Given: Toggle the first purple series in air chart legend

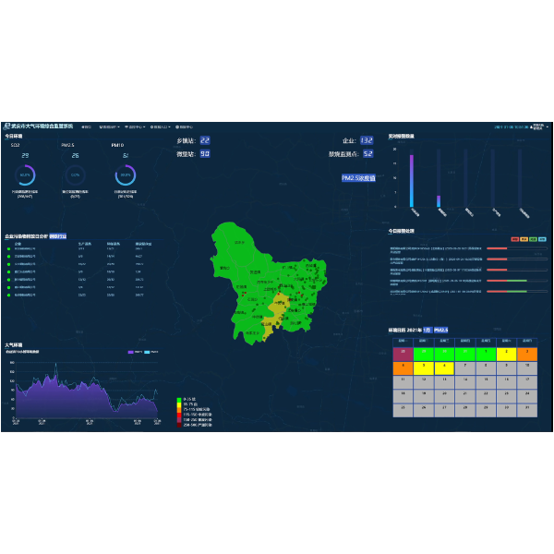Looking at the screenshot, I should (130, 352).
